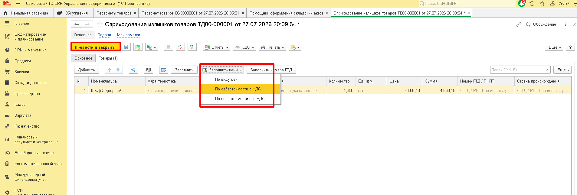The height and width of the screenshot is (195, 577).
Task: Open the Задачи link
Action: 104,35
